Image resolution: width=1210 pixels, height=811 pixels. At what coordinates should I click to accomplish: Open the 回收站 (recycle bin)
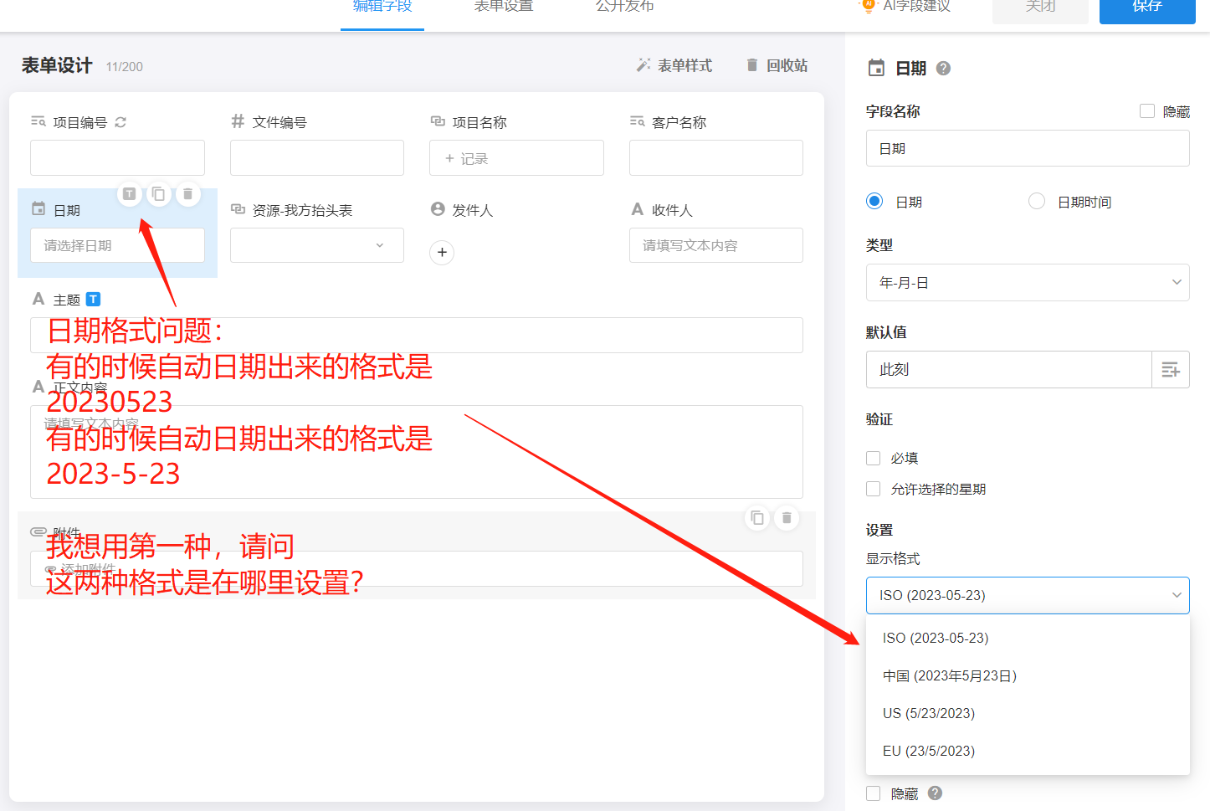coord(776,65)
